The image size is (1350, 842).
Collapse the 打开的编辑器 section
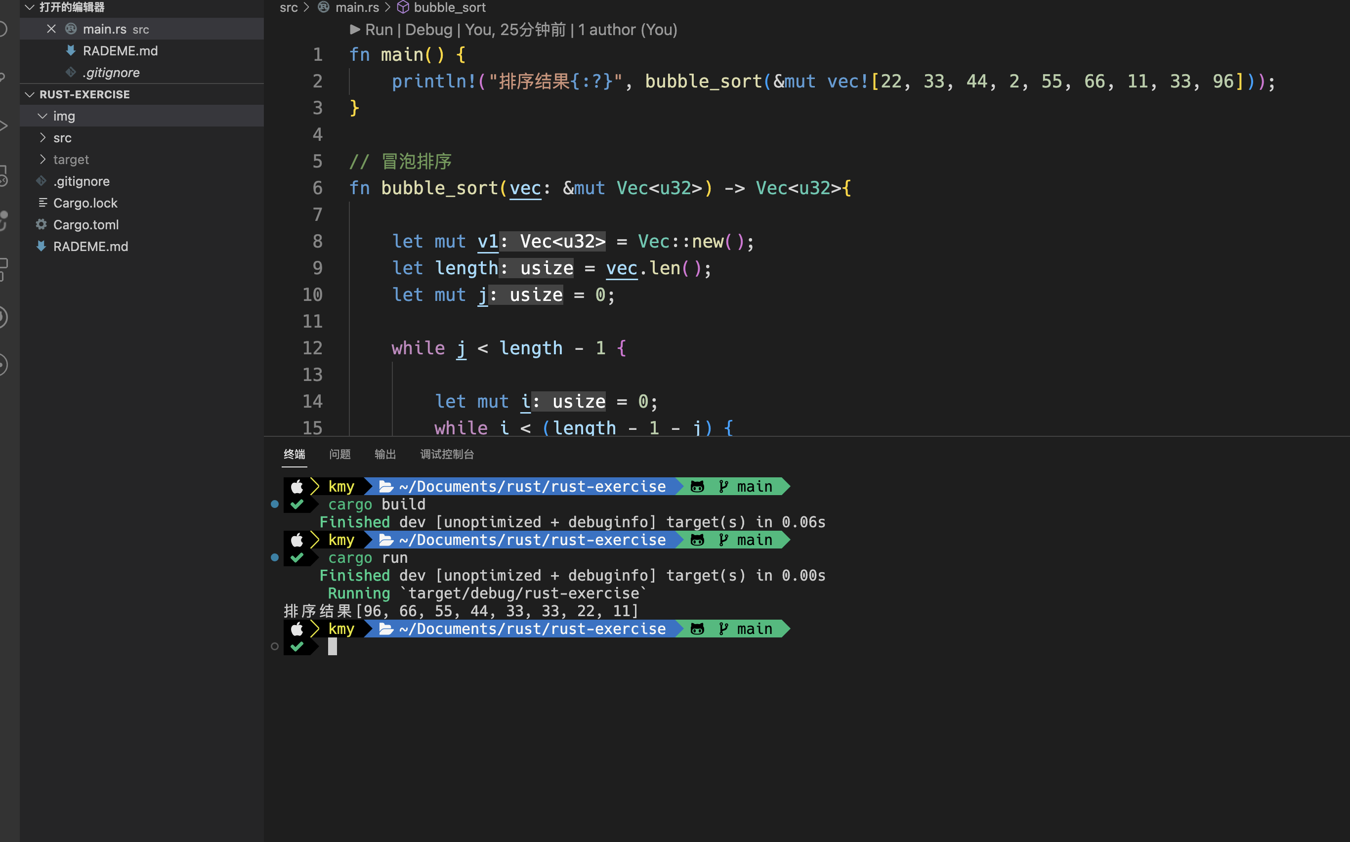click(30, 7)
